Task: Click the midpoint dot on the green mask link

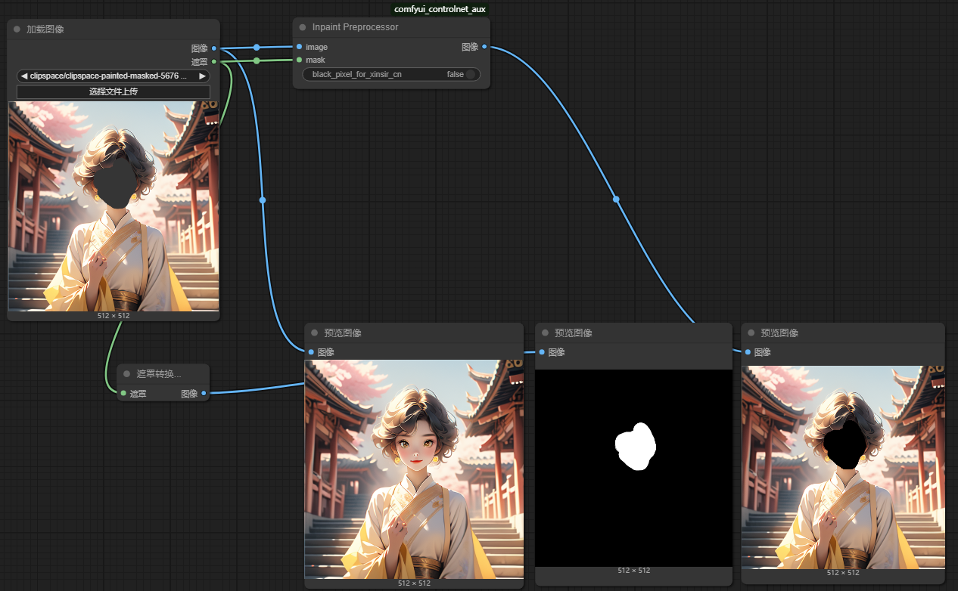Action: point(257,60)
